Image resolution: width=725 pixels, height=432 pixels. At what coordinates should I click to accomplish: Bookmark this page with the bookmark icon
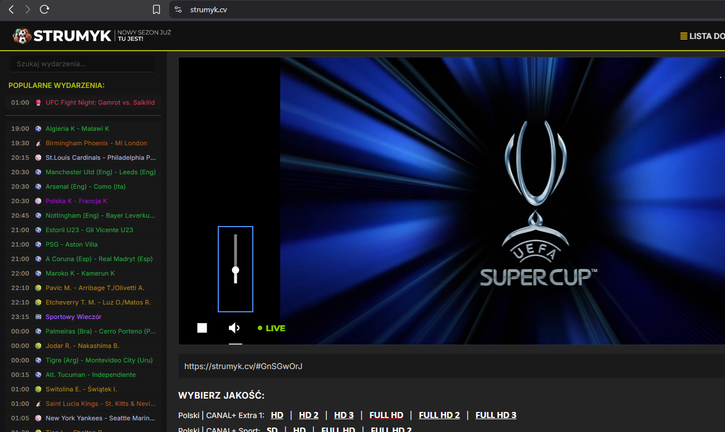pos(156,9)
